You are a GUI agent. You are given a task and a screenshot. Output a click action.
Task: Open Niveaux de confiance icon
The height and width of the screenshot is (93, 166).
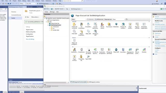coord(123,26)
